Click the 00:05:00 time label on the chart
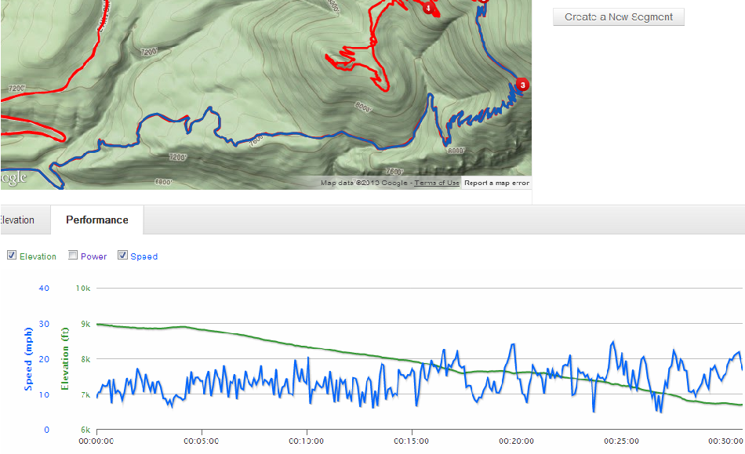 pos(203,441)
